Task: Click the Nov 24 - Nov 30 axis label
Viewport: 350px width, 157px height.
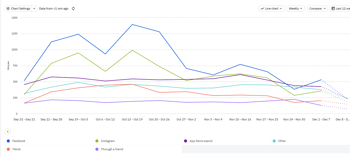Action: 294,119
